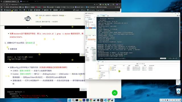182x102 pixels.
Task: Click 编辑文章 in the WordPress admin bar
Action: pyautogui.click(x=45, y=10)
